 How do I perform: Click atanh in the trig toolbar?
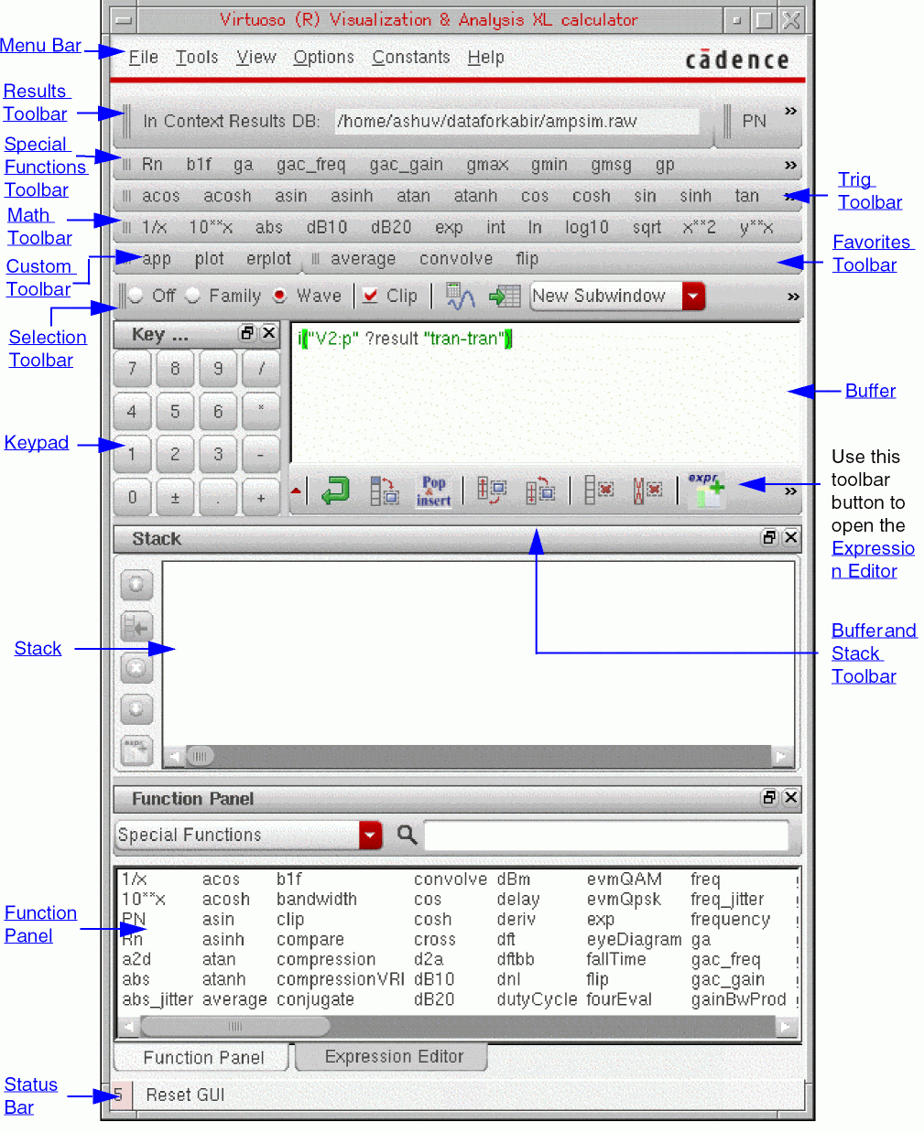(x=475, y=196)
